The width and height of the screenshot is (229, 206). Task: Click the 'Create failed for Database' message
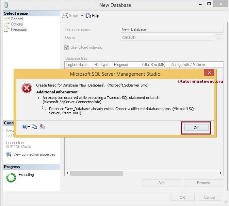92,85
